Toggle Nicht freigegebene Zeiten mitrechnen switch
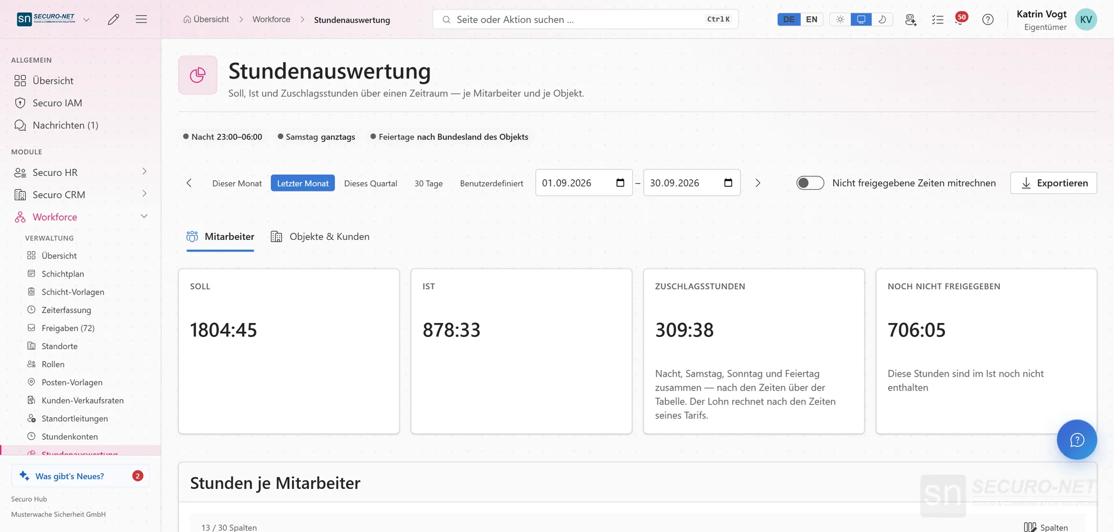The height and width of the screenshot is (532, 1114). pos(810,183)
